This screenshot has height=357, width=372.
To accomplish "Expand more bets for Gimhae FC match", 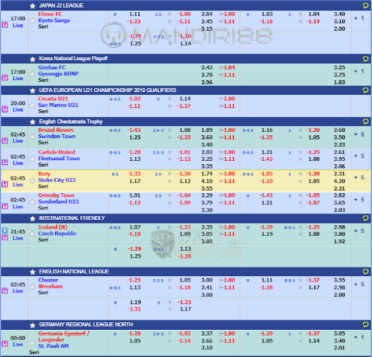I will coord(359,71).
